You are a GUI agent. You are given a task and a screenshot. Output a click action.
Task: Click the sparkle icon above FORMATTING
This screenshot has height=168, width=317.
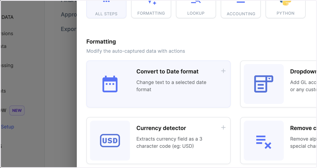152,2
